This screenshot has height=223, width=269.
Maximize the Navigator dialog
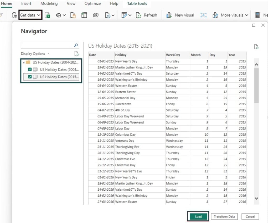point(254,25)
